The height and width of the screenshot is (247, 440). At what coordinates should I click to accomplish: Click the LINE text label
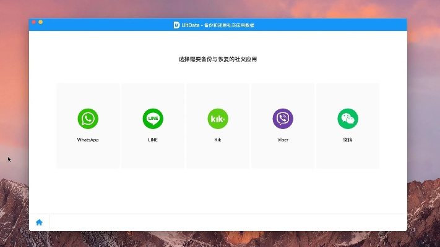[x=153, y=140]
